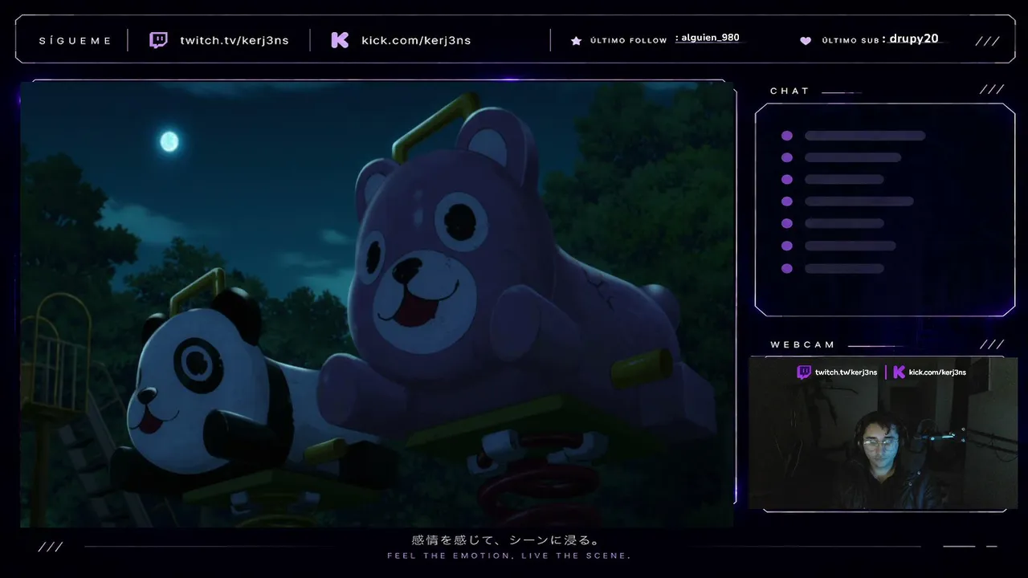Click the ÚLTIMO FOLLOW label
Screen dimensions: 1028x578
pos(629,41)
